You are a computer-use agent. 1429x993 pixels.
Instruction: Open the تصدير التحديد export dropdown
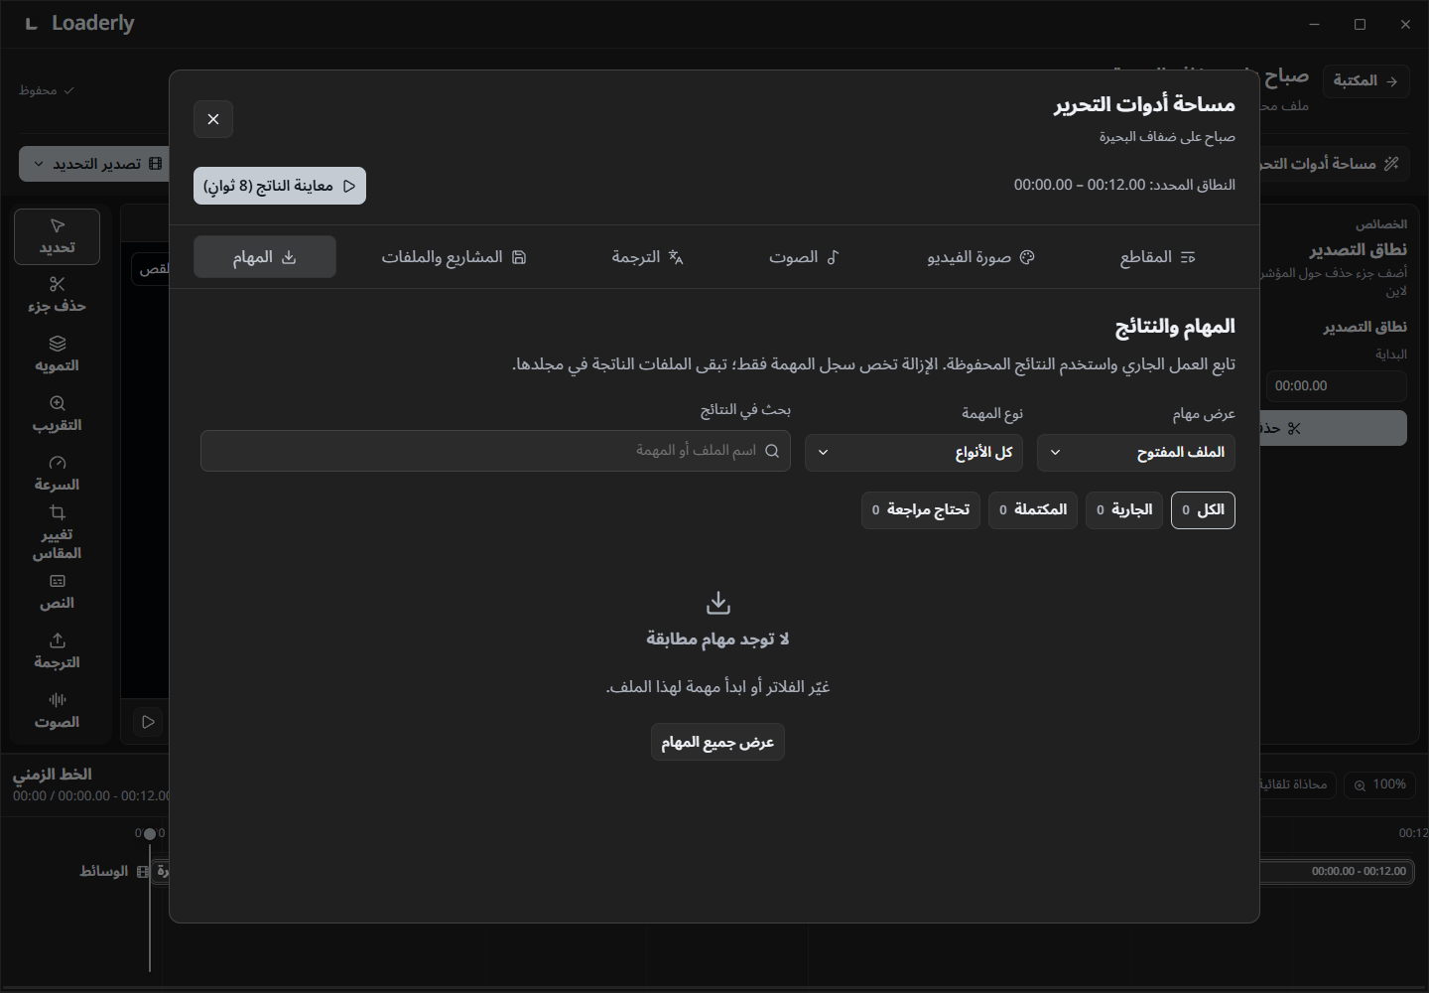(x=95, y=164)
